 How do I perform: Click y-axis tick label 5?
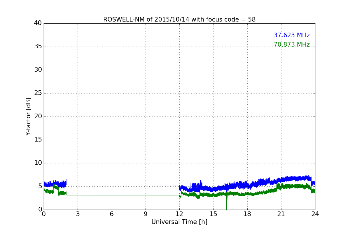(x=40, y=186)
